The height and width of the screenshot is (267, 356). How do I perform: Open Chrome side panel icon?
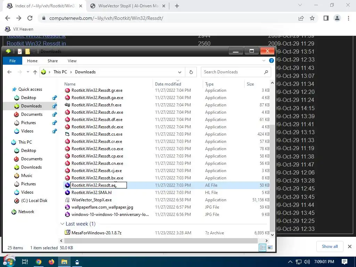[326, 18]
